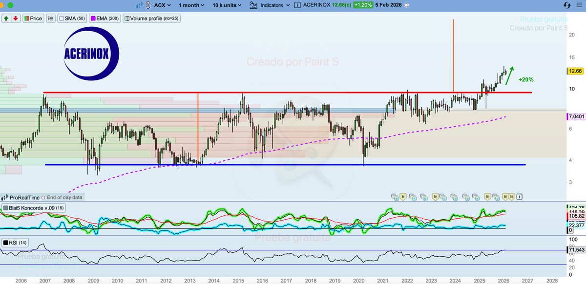Click the leftmost news bubble event icon

[394, 197]
